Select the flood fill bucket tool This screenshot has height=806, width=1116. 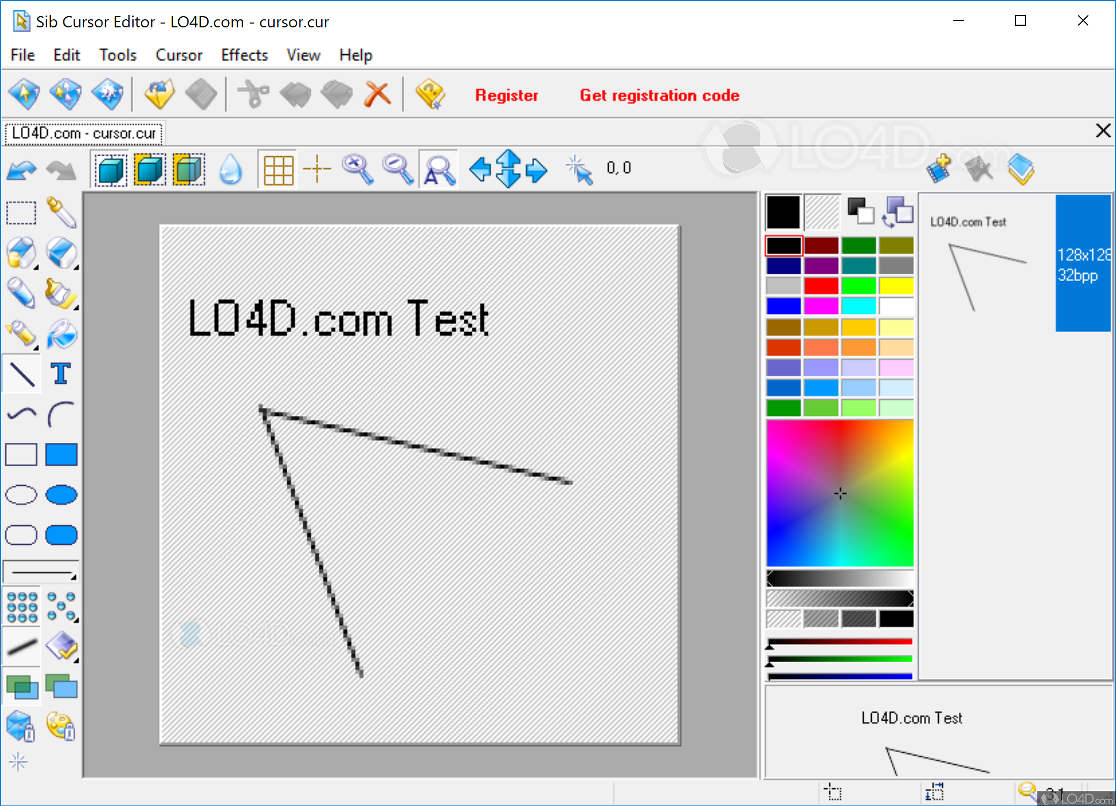[x=61, y=333]
